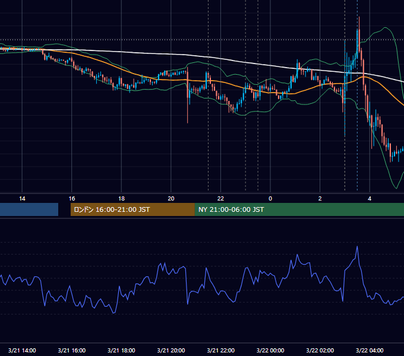Click hour label 14 on price chart axis
404x356 pixels.
point(22,199)
